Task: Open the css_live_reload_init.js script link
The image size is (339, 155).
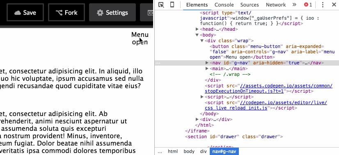Action: pyautogui.click(x=266, y=105)
